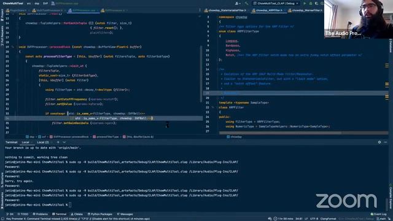This screenshot has width=393, height=221.
Task: Click 'filter.setGainDecibels' on line 35
Action: (70, 123)
